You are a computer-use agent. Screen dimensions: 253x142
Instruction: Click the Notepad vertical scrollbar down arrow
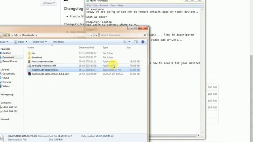[202, 132]
